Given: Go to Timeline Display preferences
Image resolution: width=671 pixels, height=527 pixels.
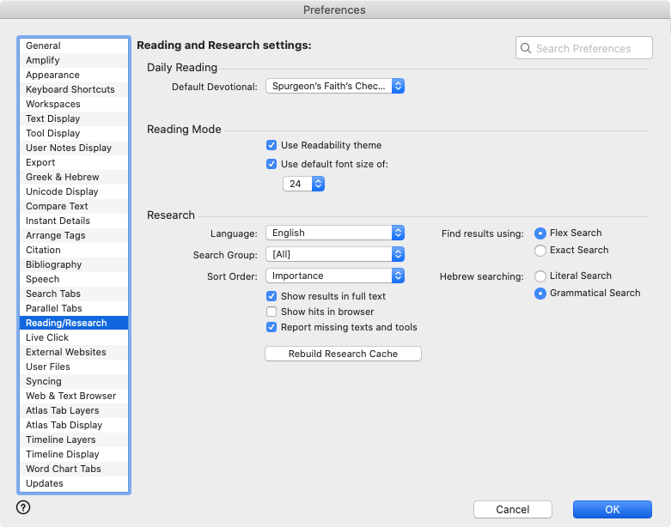Looking at the screenshot, I should coord(62,454).
